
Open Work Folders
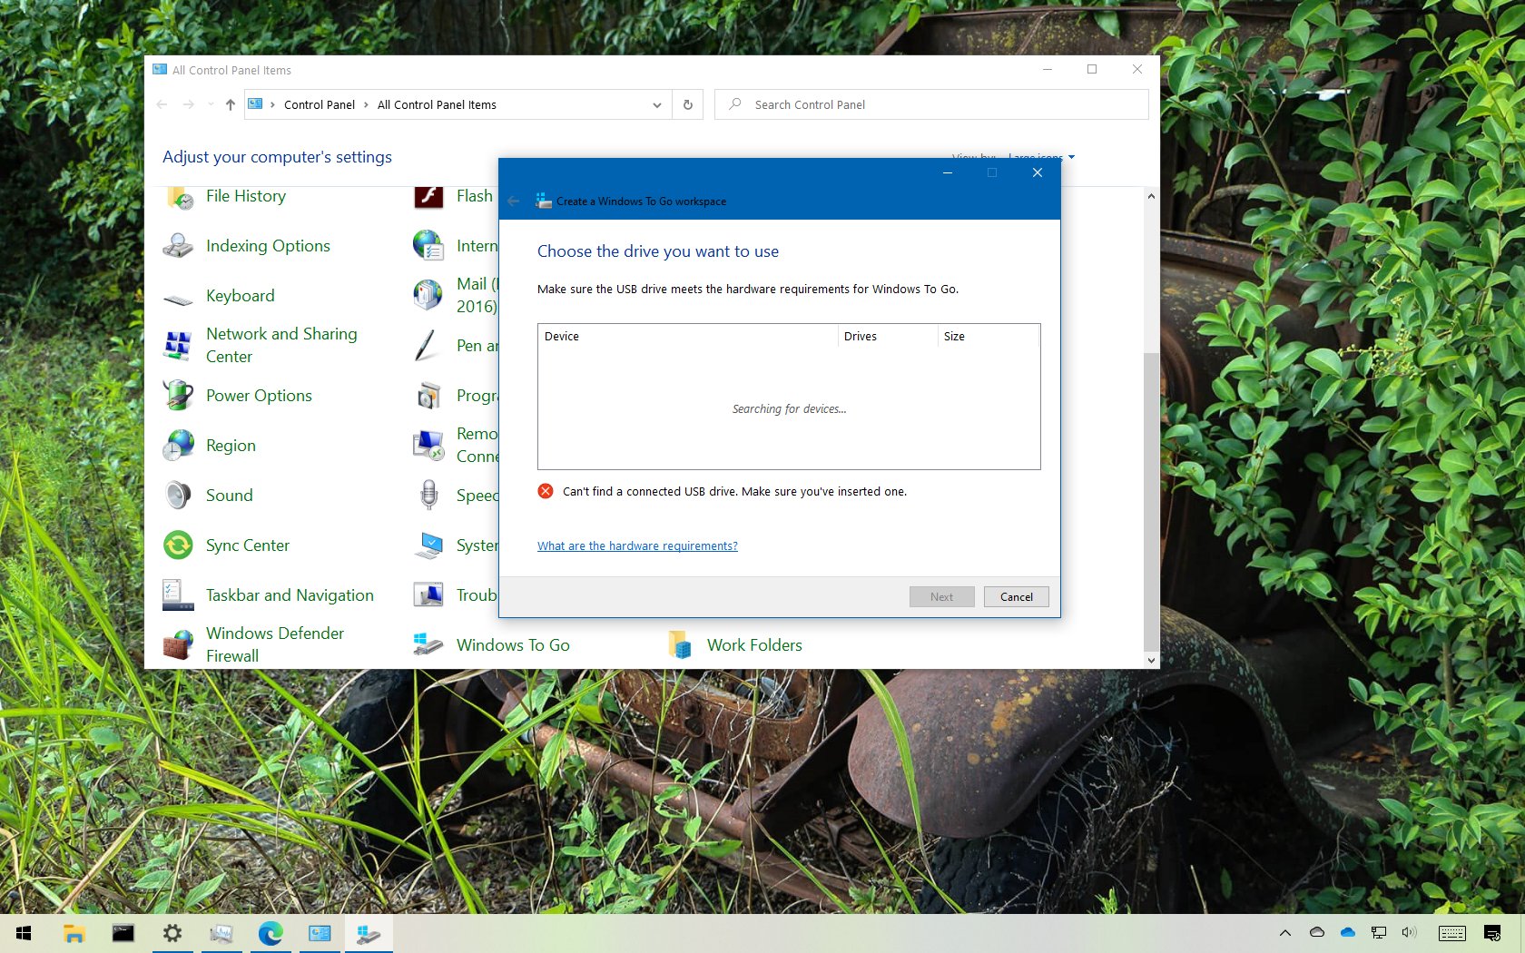point(754,644)
